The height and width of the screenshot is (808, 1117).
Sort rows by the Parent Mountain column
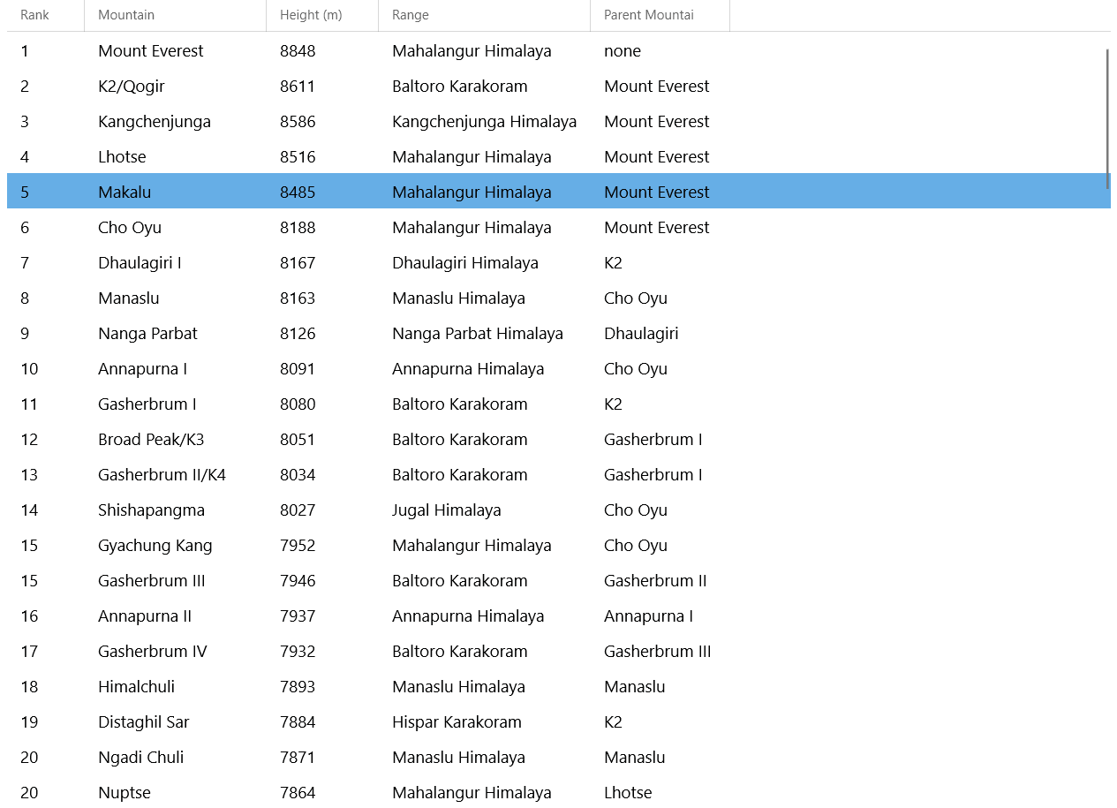(649, 15)
